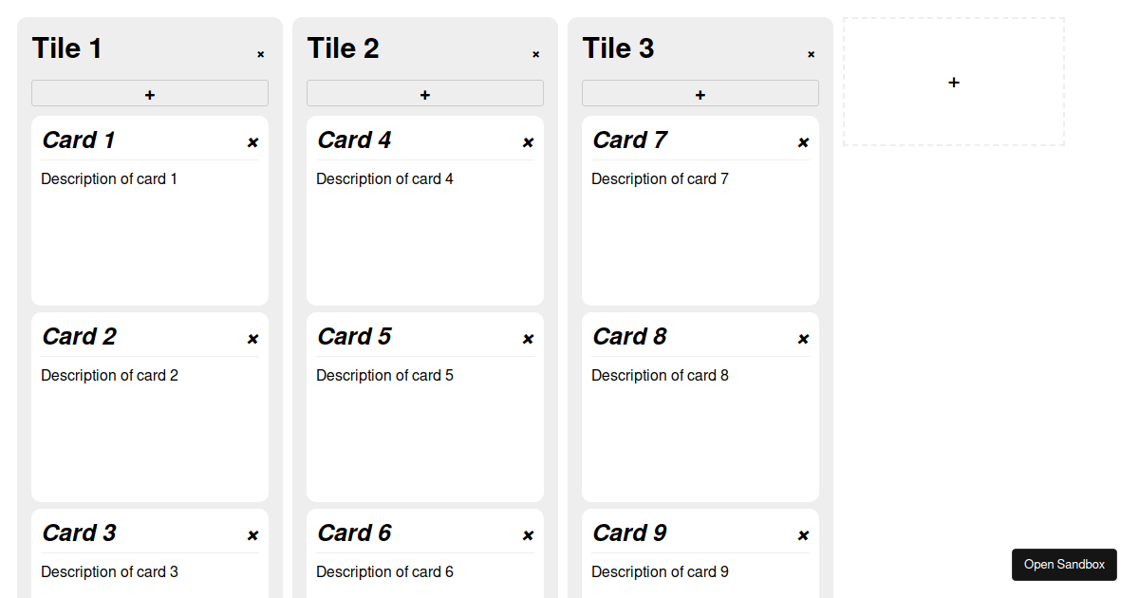1139x598 pixels.
Task: Delete Card 6 via its x icon
Action: (x=528, y=534)
